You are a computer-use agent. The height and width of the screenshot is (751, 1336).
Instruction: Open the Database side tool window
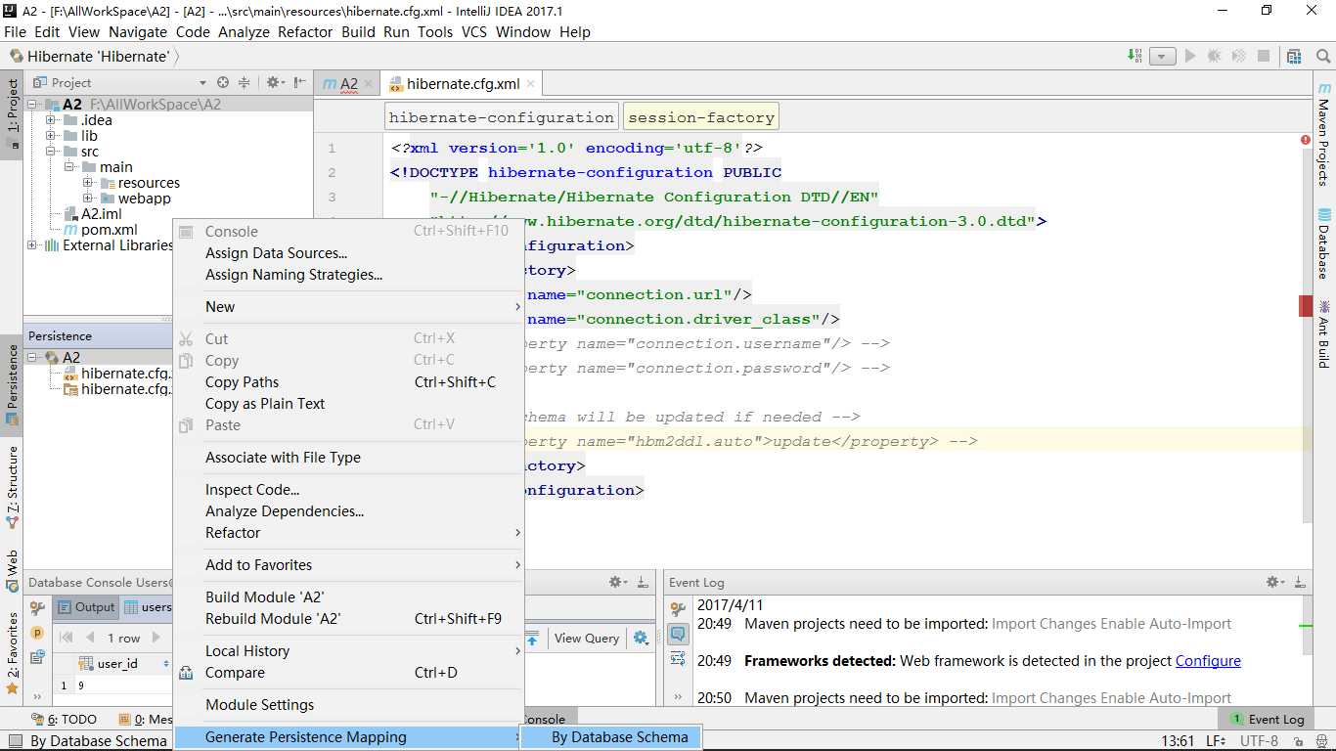[1324, 243]
